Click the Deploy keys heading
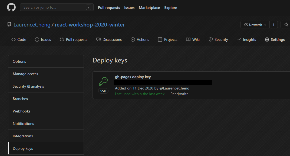 click(x=110, y=61)
